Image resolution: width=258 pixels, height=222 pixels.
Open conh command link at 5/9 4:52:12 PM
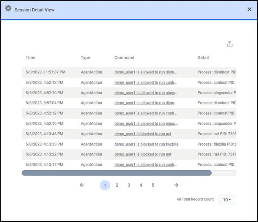145,82
